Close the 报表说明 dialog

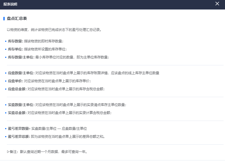tap(217, 4)
